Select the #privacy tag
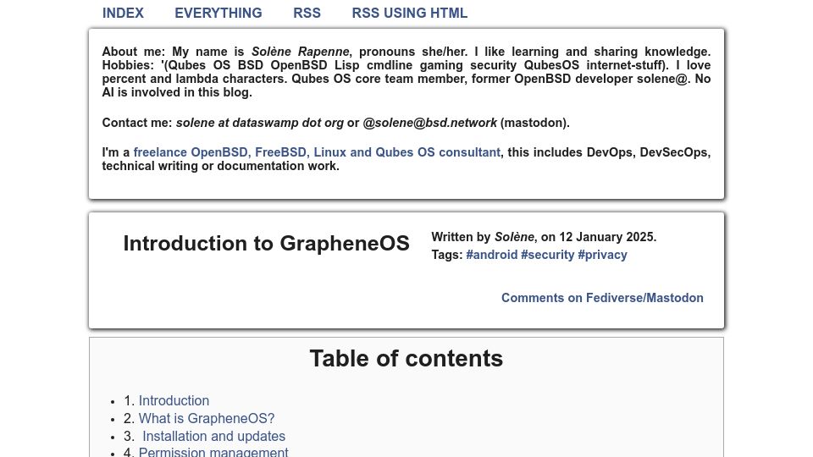 (602, 255)
